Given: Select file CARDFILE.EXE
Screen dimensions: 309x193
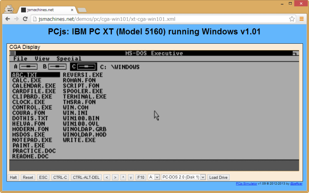Looking at the screenshot, I should coord(34,91).
